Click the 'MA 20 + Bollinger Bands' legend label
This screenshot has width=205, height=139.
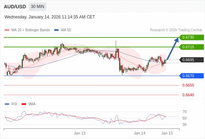[x=31, y=30]
